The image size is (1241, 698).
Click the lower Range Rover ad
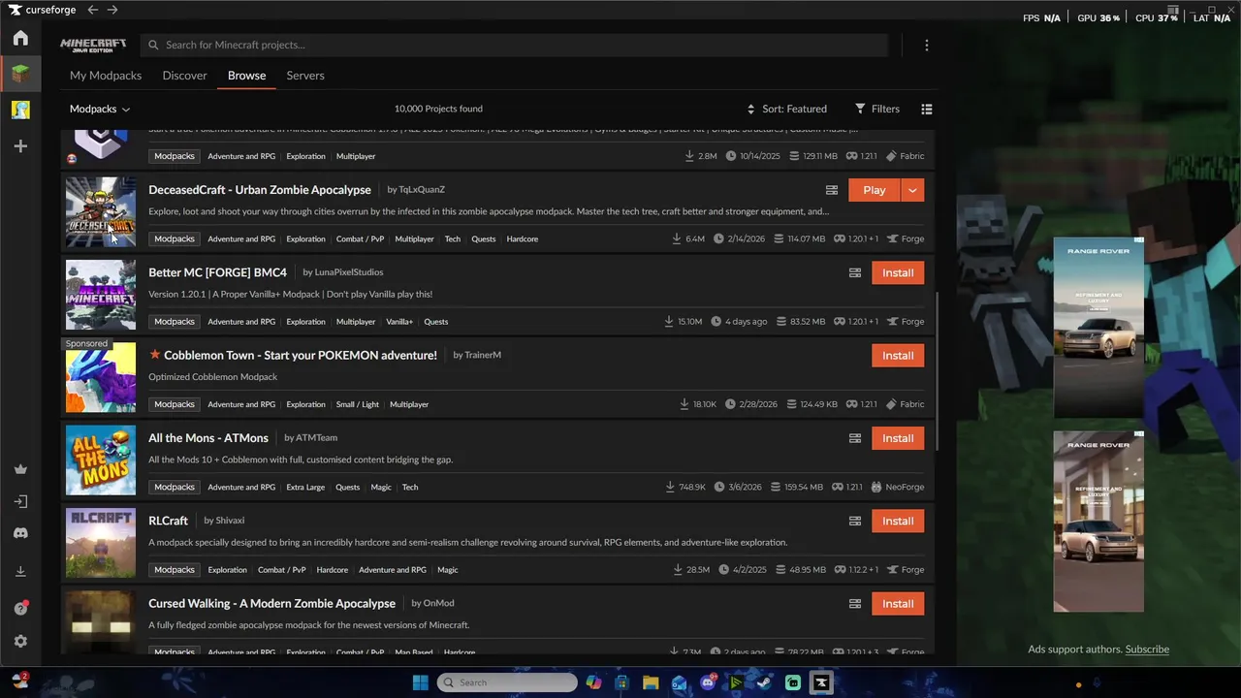(1098, 522)
